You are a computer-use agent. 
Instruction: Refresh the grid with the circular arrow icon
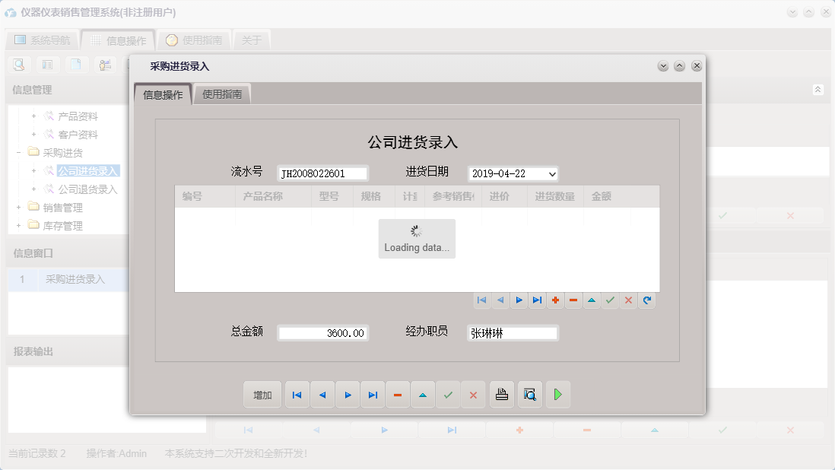[646, 300]
